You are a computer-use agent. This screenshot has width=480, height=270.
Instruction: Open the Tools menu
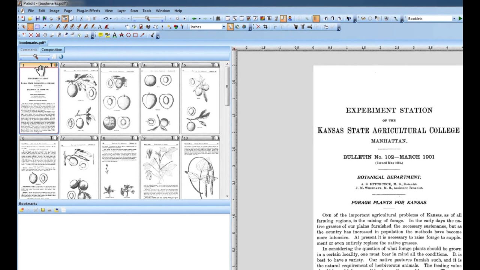(147, 10)
